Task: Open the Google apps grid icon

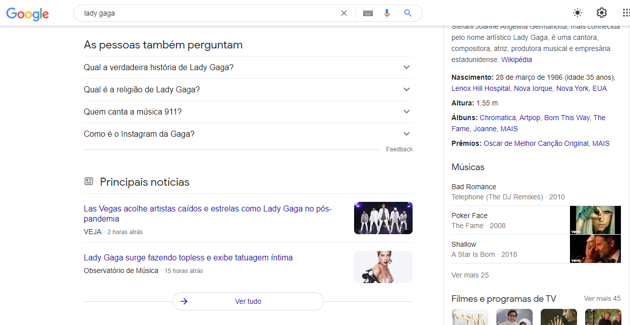Action: pyautogui.click(x=626, y=13)
